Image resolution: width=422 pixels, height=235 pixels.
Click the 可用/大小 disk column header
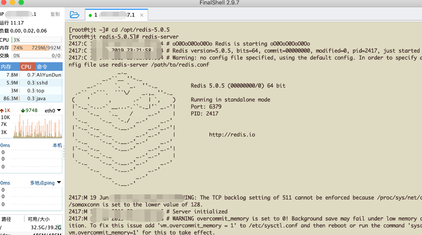click(x=39, y=219)
